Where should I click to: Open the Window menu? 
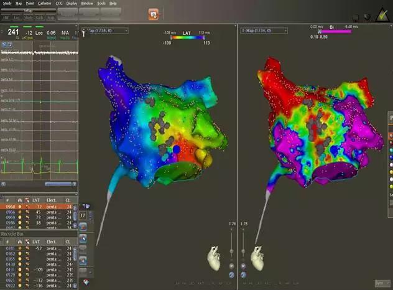(x=87, y=3)
